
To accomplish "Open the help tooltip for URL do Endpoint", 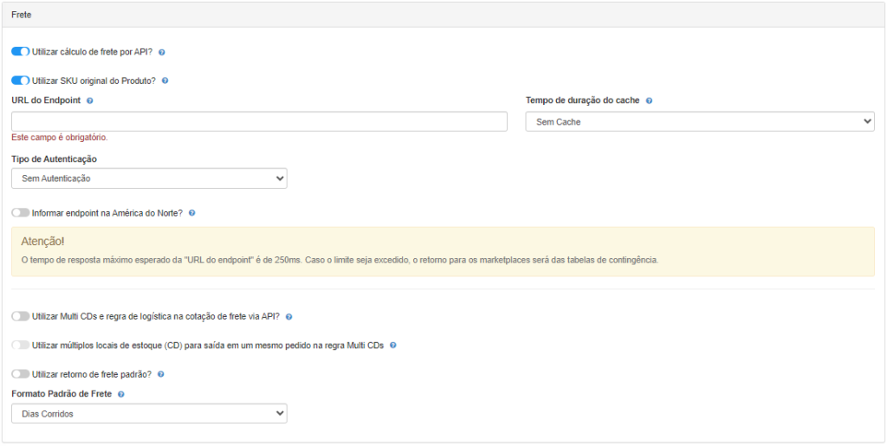I will pos(90,100).
